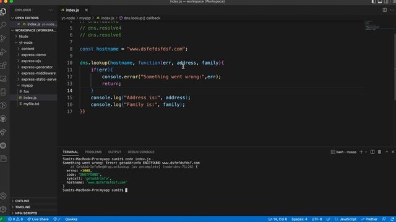Toggle the primary side bar layout button
This screenshot has width=396, height=222.
click(x=374, y=1)
